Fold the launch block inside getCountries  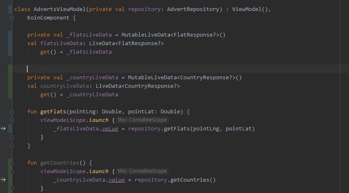pyautogui.click(x=12, y=171)
